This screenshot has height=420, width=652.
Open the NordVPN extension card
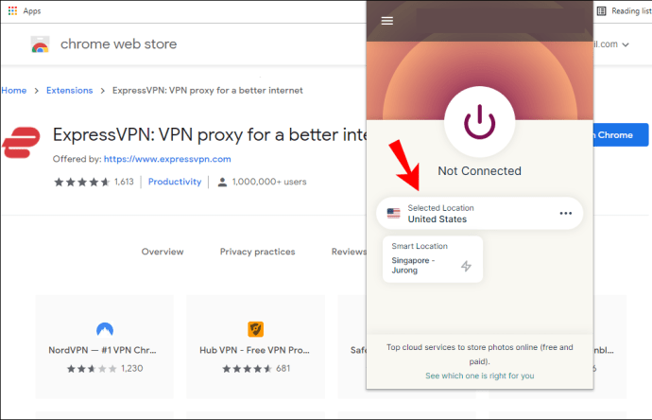(104, 346)
